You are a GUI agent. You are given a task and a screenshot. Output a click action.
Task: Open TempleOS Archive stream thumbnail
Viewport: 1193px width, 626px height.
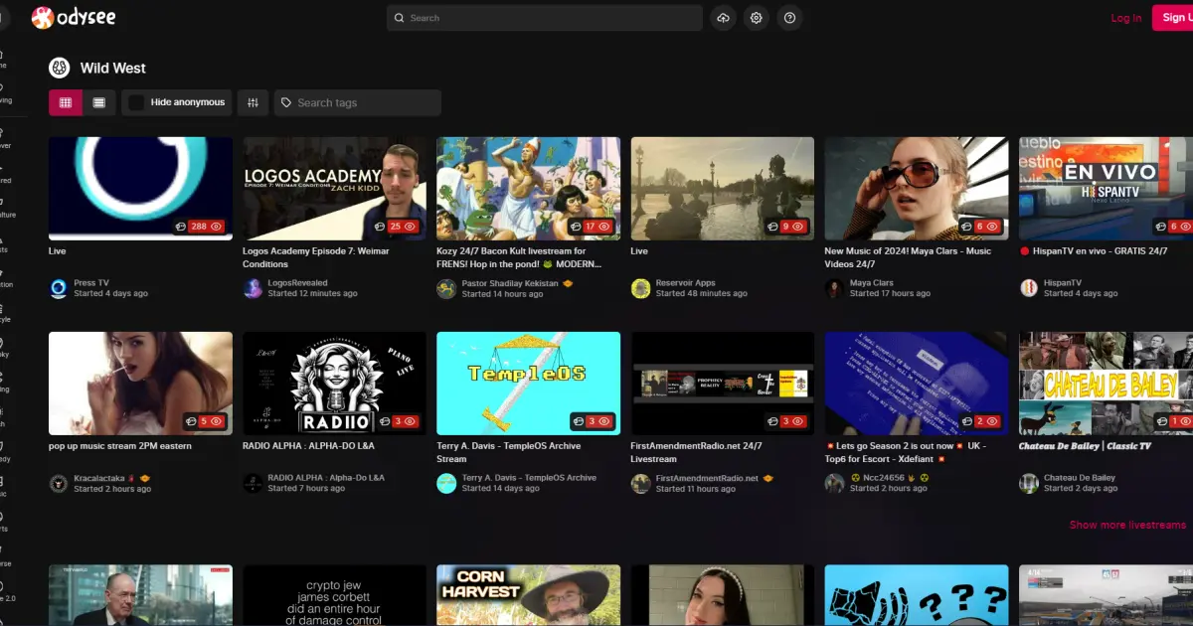(x=528, y=383)
